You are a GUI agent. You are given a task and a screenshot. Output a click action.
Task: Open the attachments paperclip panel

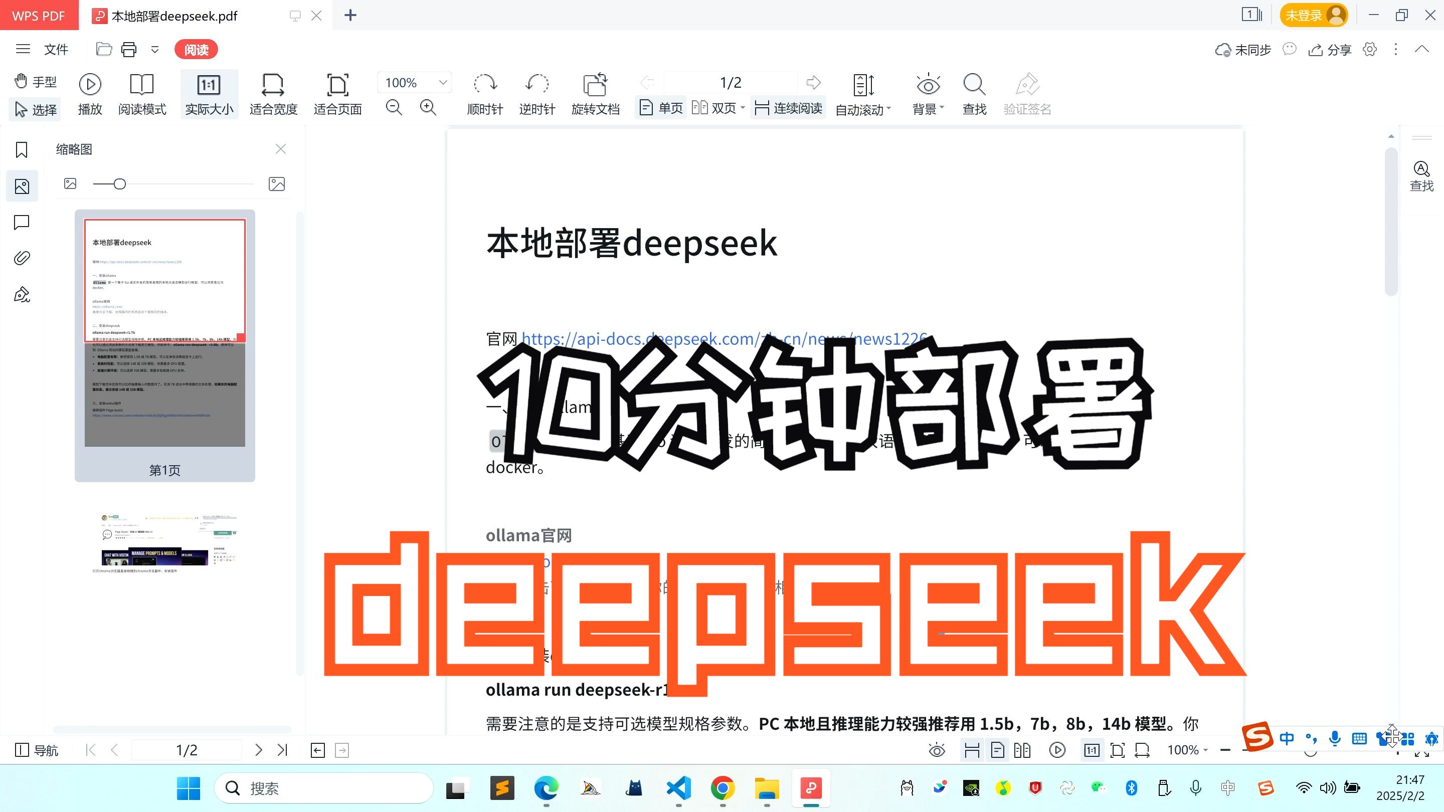(x=21, y=258)
